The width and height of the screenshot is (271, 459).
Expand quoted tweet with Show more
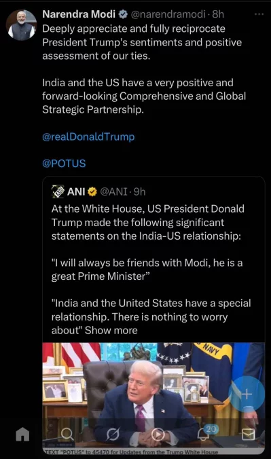111,330
